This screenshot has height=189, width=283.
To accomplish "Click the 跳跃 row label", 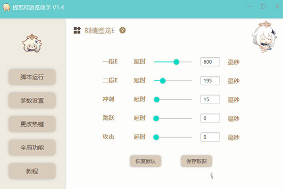I will click(108, 118).
